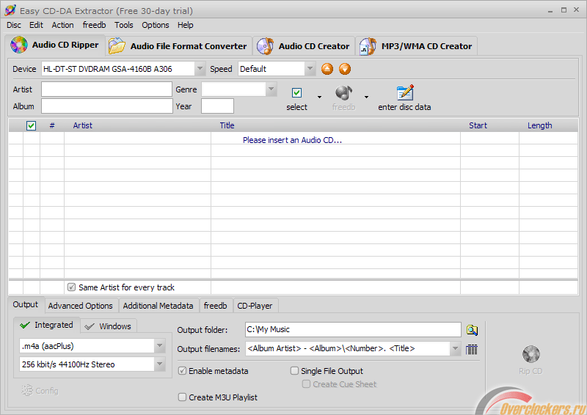
Task: Click the Rip CD disc icon
Action: [x=531, y=355]
